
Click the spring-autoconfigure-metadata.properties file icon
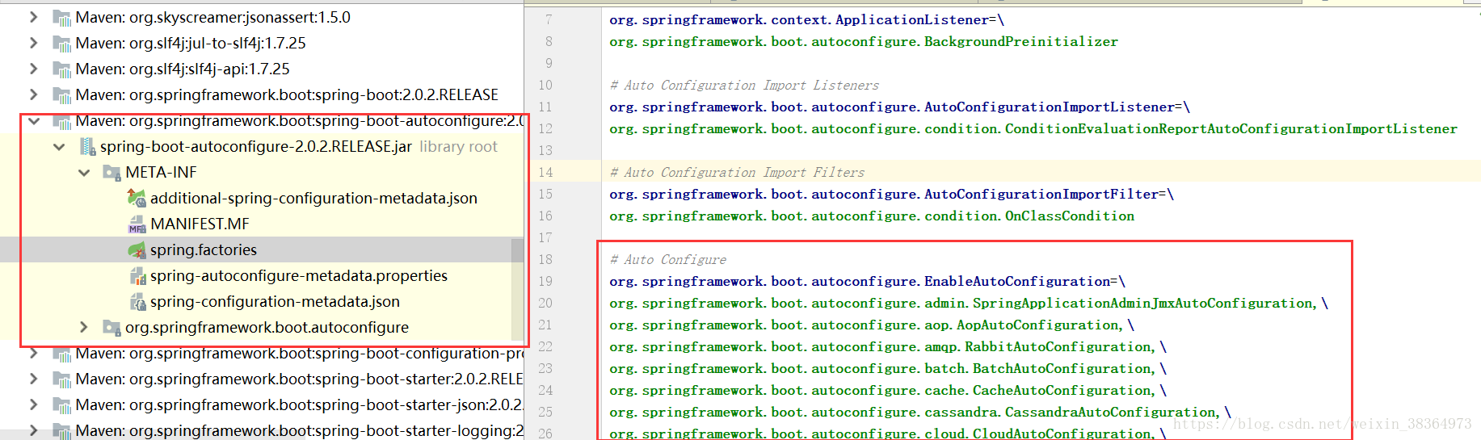click(x=137, y=276)
